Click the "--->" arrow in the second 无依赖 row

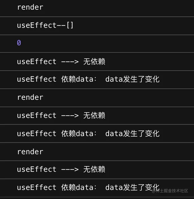(x=70, y=115)
